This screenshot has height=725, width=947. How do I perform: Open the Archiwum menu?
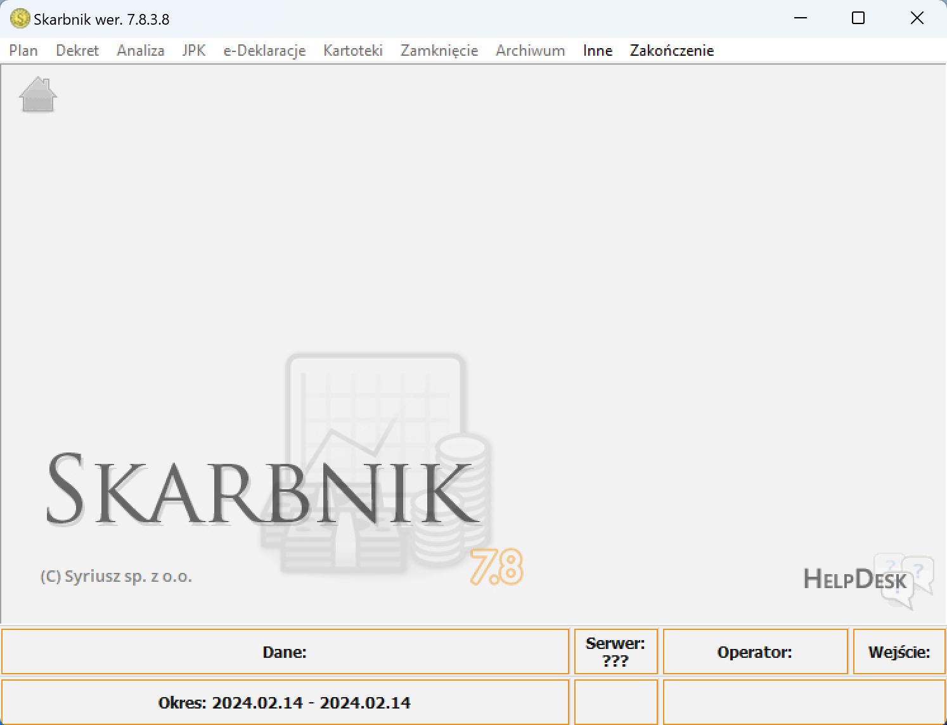(531, 51)
